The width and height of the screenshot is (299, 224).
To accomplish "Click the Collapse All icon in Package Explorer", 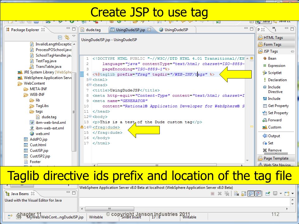I will (x=60, y=37).
